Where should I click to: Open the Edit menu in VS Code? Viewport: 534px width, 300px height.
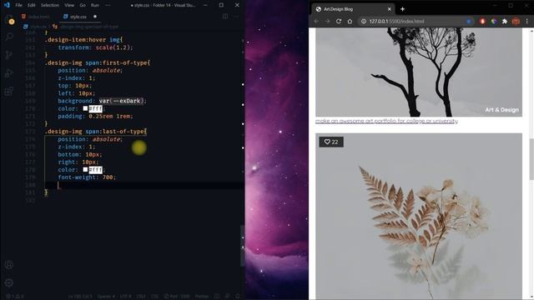(x=32, y=5)
